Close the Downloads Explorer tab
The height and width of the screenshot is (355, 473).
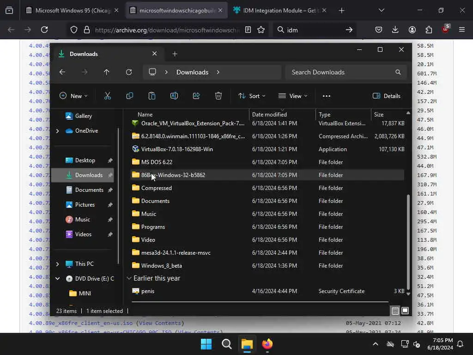point(154,54)
